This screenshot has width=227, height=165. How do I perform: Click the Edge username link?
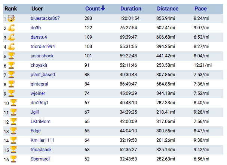click(x=36, y=131)
